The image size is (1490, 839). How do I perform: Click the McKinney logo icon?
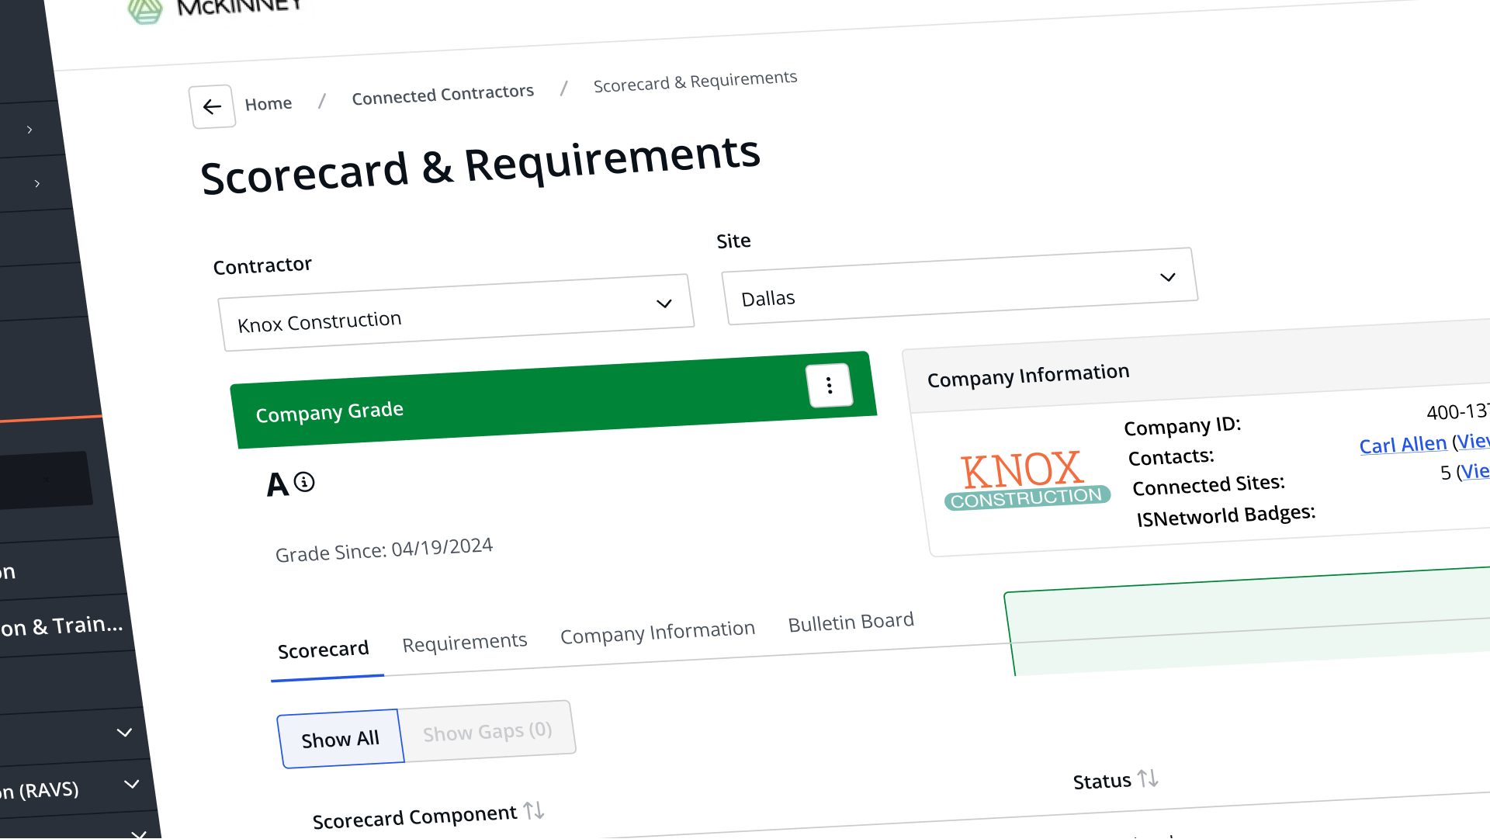coord(145,10)
